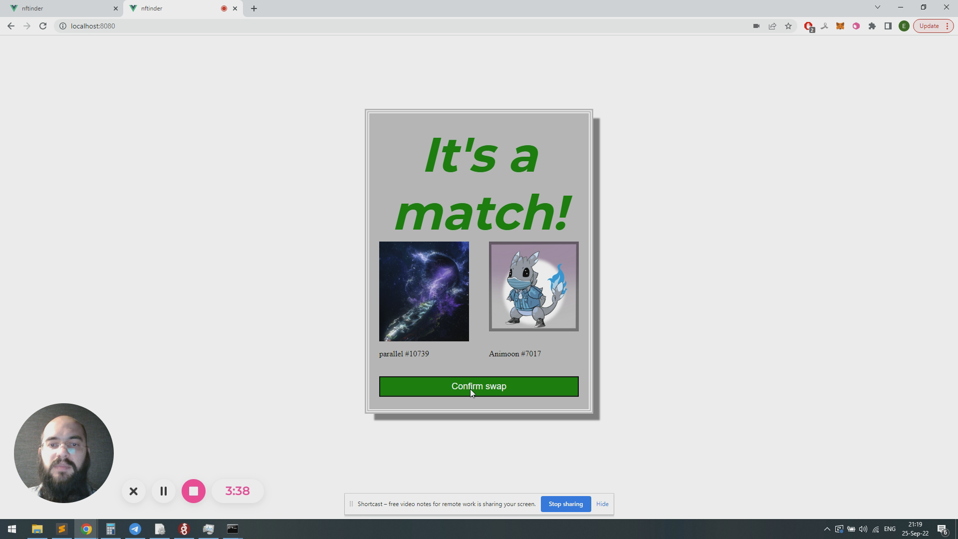958x539 pixels.
Task: Open the gear document app in taskbar
Action: click(x=160, y=529)
